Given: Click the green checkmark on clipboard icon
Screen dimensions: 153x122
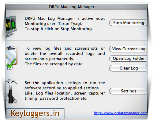Looking at the screenshot, I should click(x=11, y=64).
